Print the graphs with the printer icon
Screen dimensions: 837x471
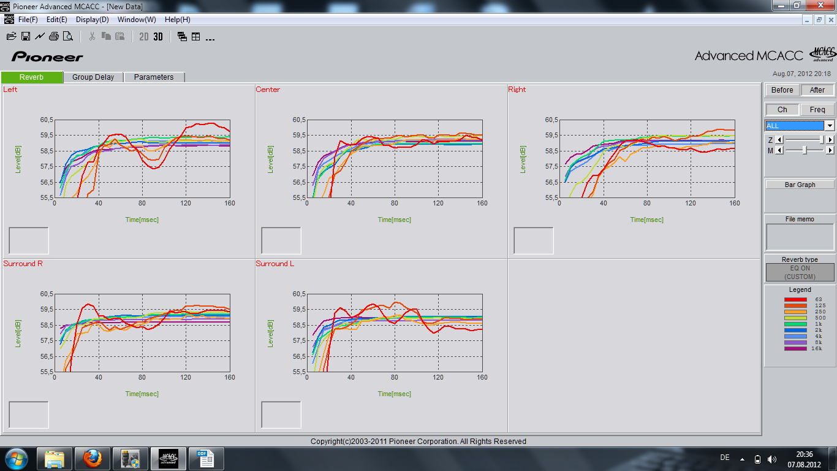coord(54,36)
